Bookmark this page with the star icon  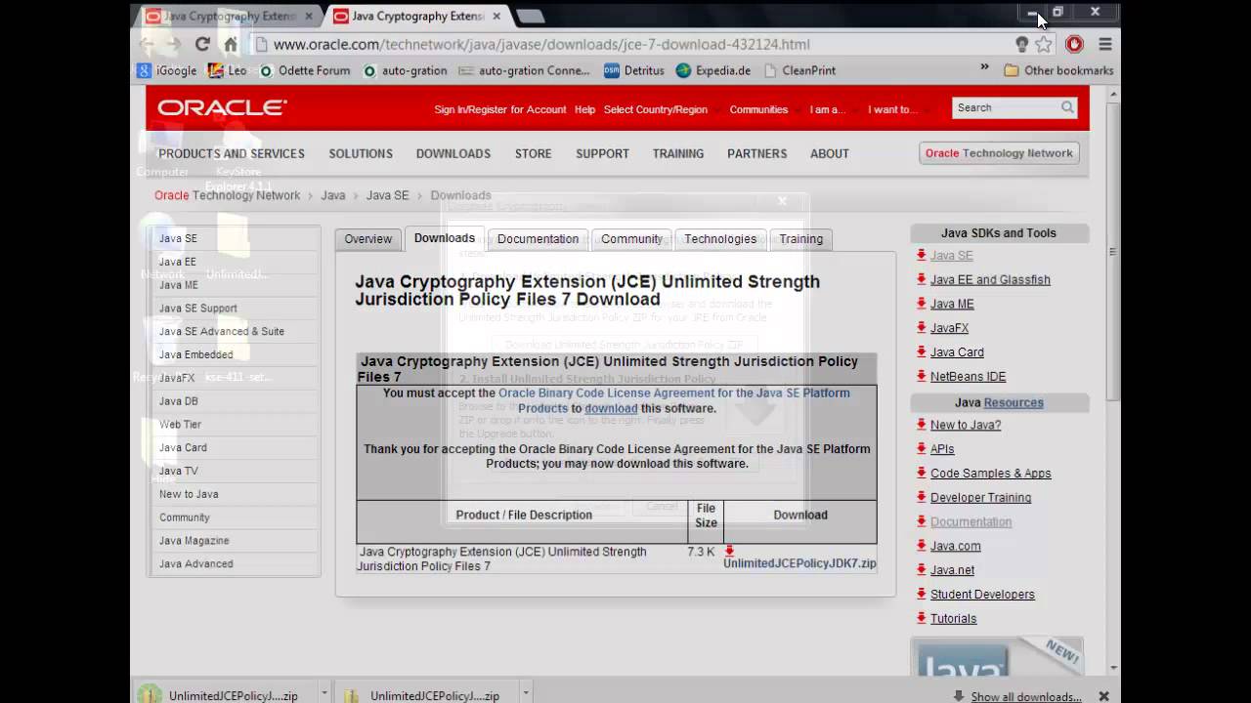(x=1044, y=44)
